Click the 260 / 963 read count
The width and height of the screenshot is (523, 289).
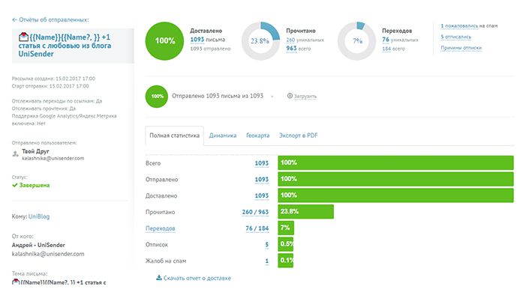tap(255, 212)
